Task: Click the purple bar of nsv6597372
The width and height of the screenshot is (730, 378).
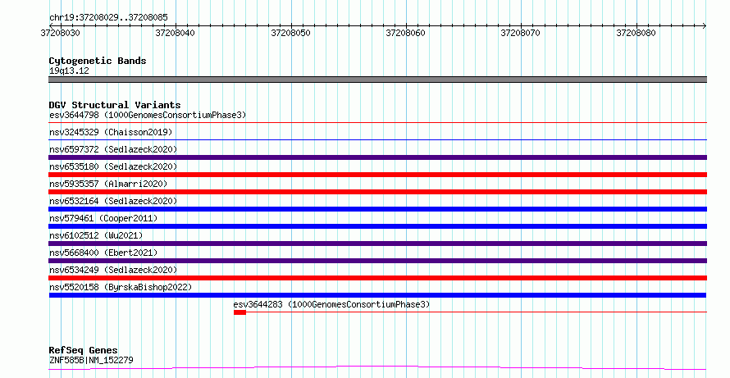Action: click(x=377, y=157)
